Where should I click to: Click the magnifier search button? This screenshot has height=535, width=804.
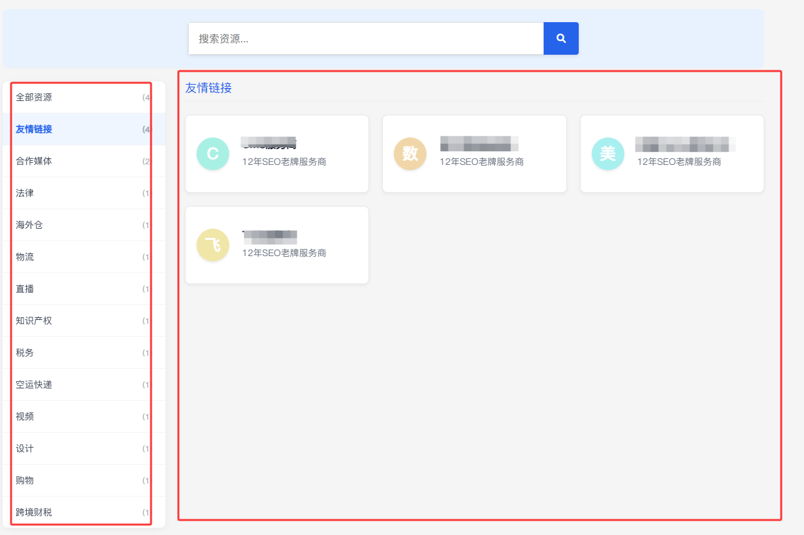click(x=561, y=38)
